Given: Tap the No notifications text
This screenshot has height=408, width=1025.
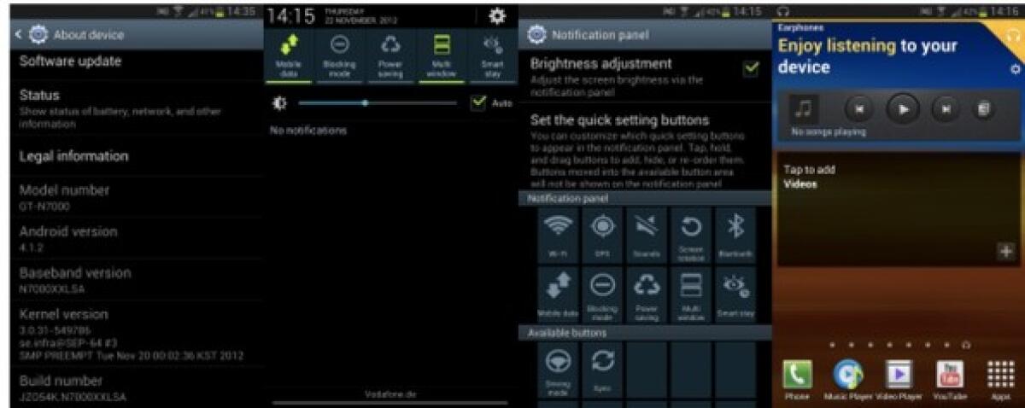Looking at the screenshot, I should [307, 131].
